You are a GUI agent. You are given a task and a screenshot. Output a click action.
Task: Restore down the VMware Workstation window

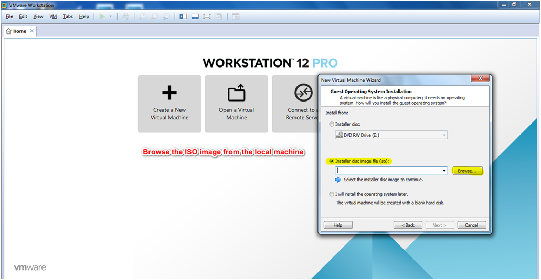(x=514, y=5)
